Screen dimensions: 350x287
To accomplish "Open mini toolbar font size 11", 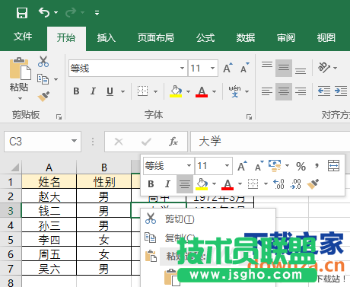I will (214, 166).
